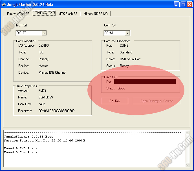Click the Com Port Status value 'Ready'
The height and width of the screenshot is (171, 194).
click(x=124, y=66)
